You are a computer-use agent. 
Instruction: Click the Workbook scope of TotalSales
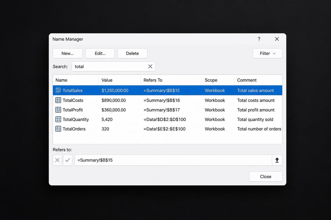pos(215,90)
